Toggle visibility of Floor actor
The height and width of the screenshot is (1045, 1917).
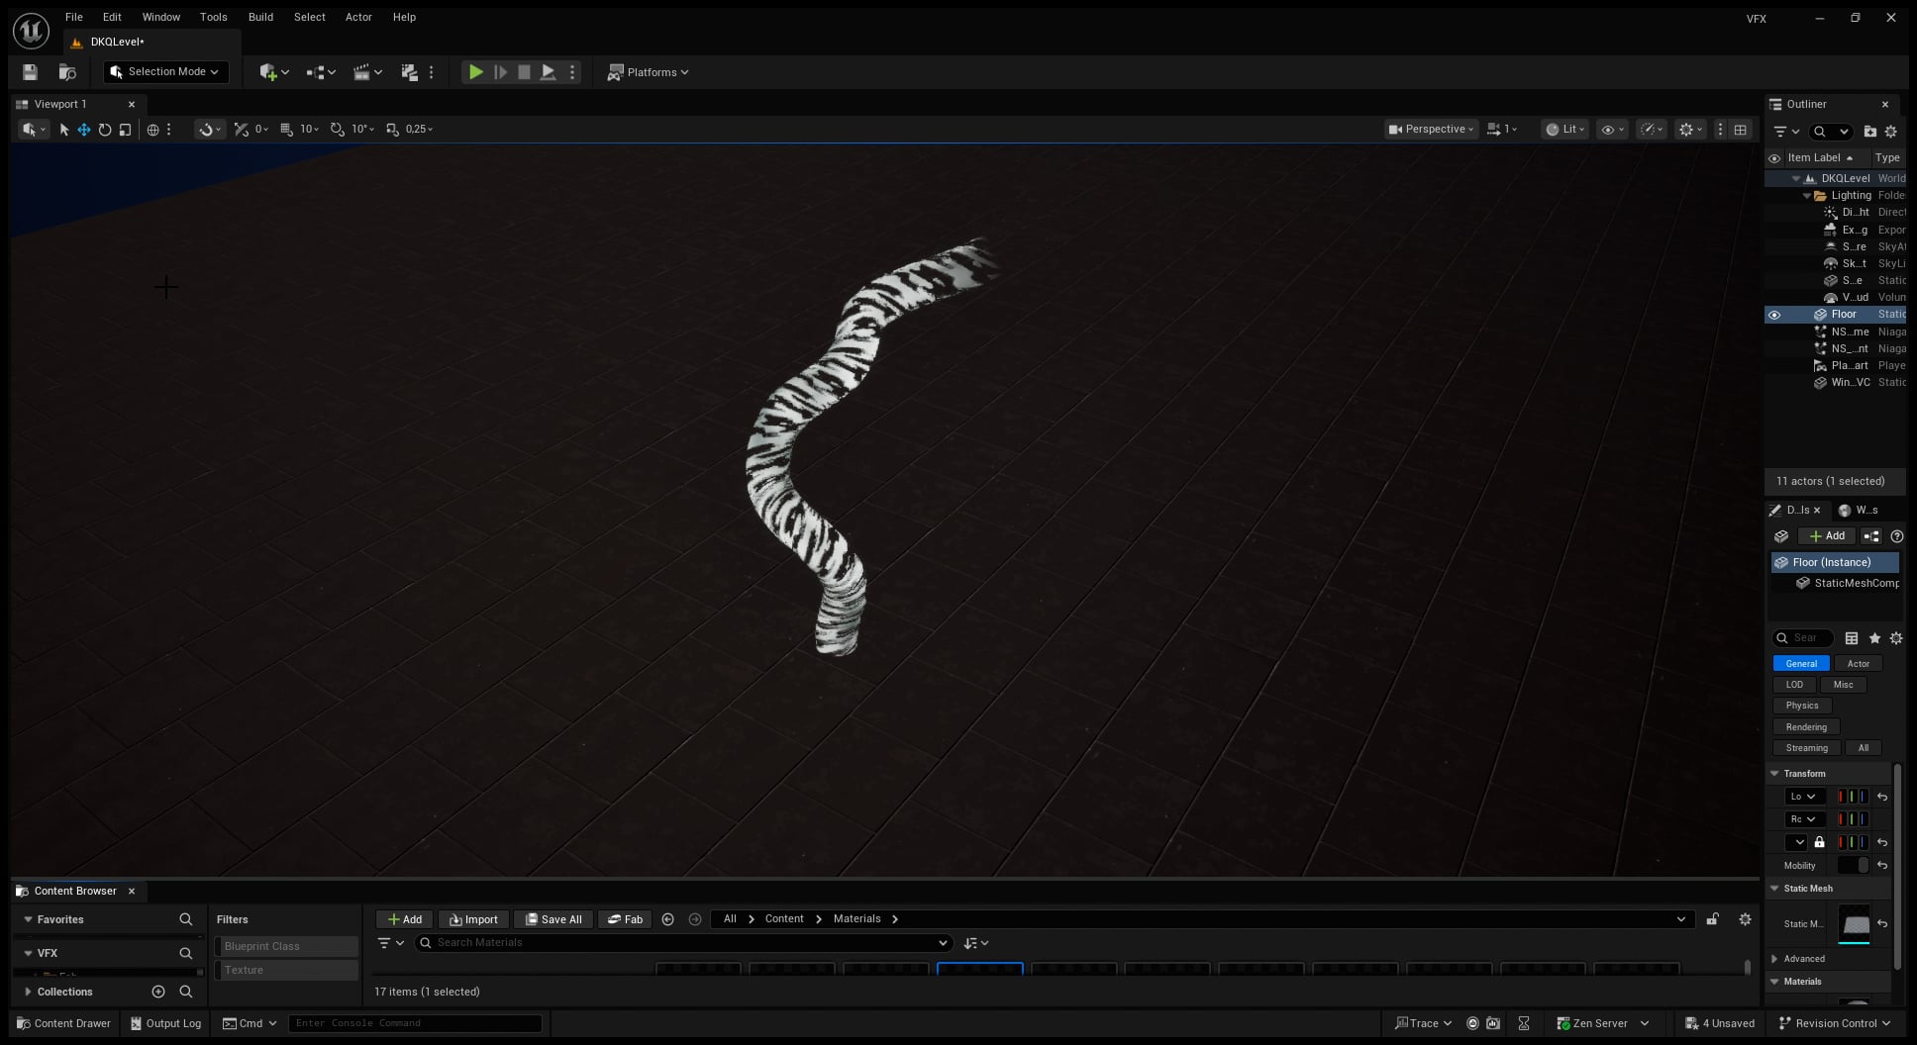pyautogui.click(x=1773, y=315)
